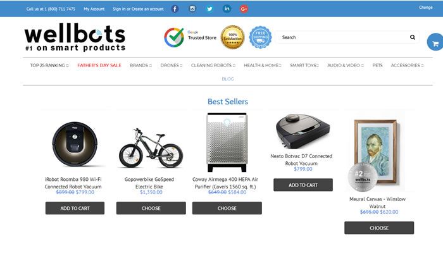443x253 pixels.
Task: Click the search magnifier icon
Action: click(x=413, y=37)
